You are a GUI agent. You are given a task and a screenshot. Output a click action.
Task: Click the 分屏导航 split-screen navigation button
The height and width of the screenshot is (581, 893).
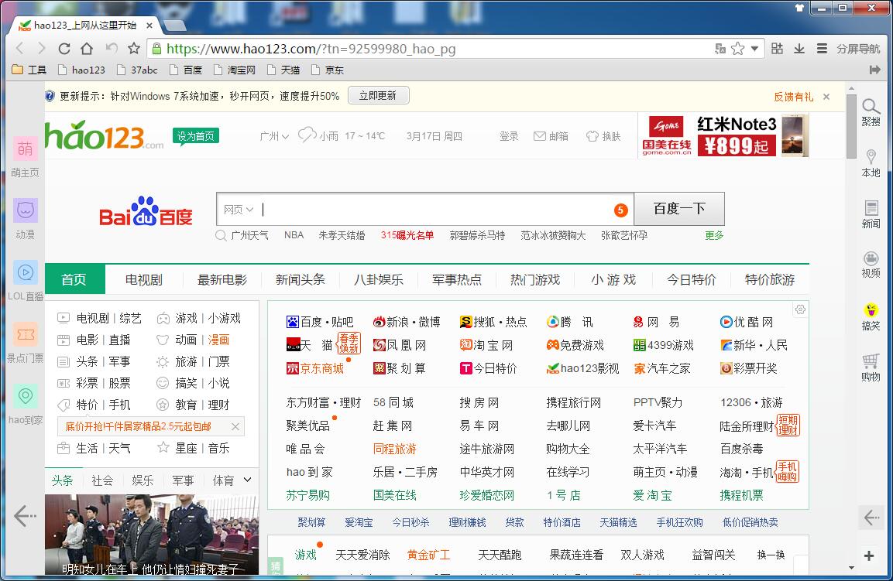tap(857, 49)
